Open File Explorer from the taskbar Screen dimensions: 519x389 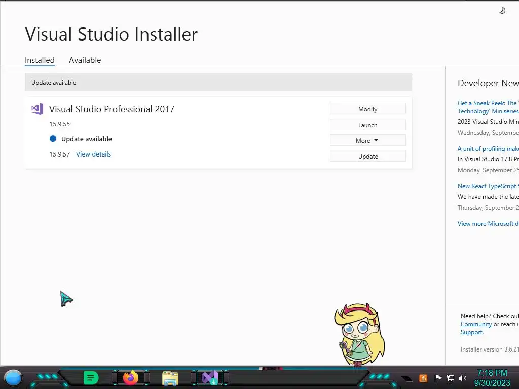tap(170, 378)
